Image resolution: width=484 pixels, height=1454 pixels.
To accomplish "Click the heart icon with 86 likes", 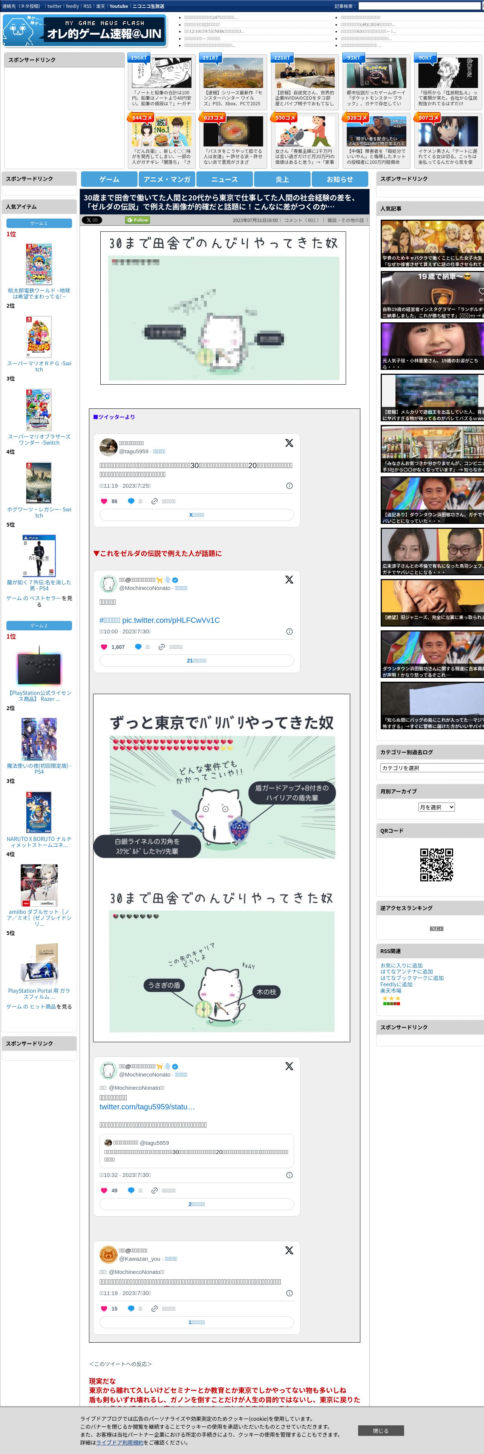I will pyautogui.click(x=104, y=501).
